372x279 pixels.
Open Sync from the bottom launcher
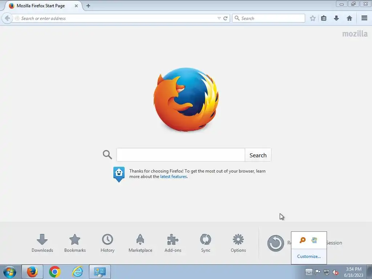point(206,243)
